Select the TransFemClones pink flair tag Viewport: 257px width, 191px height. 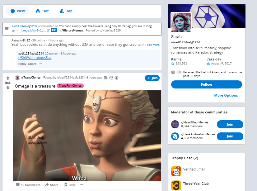(70, 86)
